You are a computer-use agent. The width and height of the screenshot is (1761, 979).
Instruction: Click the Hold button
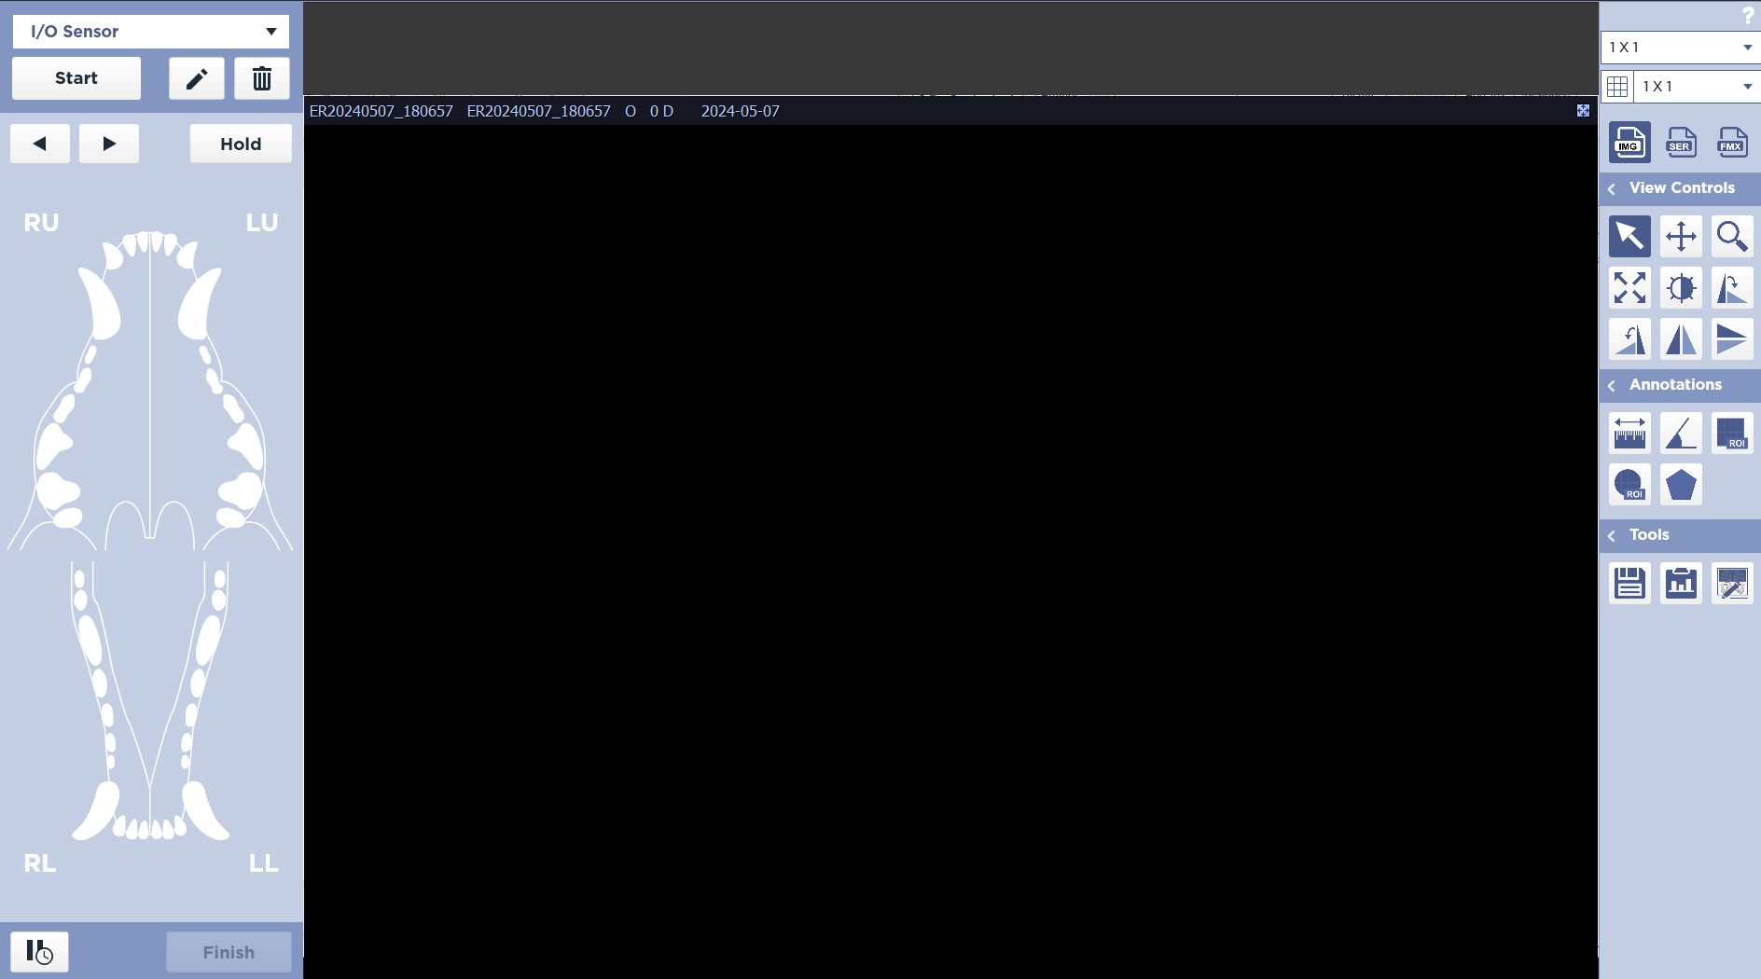(241, 144)
